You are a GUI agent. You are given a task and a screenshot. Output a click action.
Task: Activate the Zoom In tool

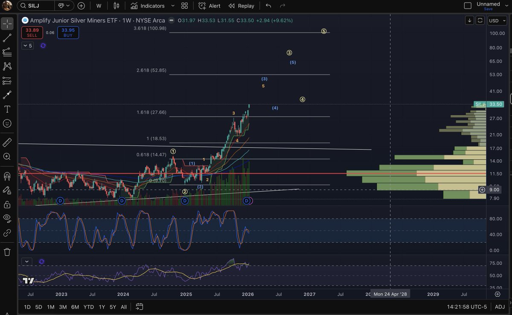[x=7, y=157]
